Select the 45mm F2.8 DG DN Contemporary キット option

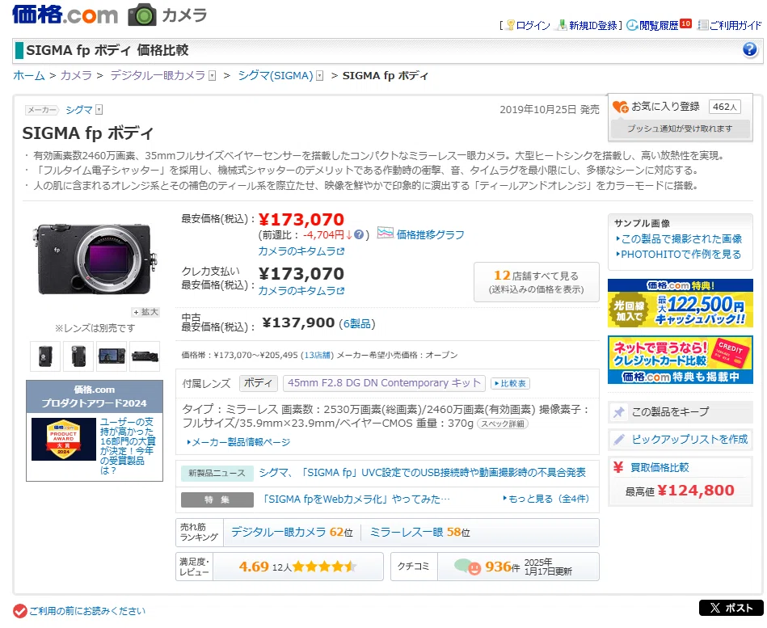click(384, 383)
